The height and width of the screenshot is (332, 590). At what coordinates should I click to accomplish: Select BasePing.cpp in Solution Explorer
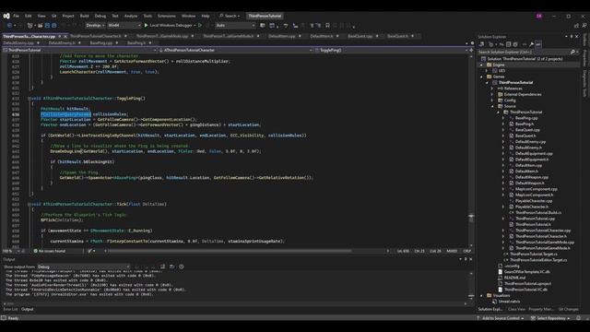tap(526, 118)
